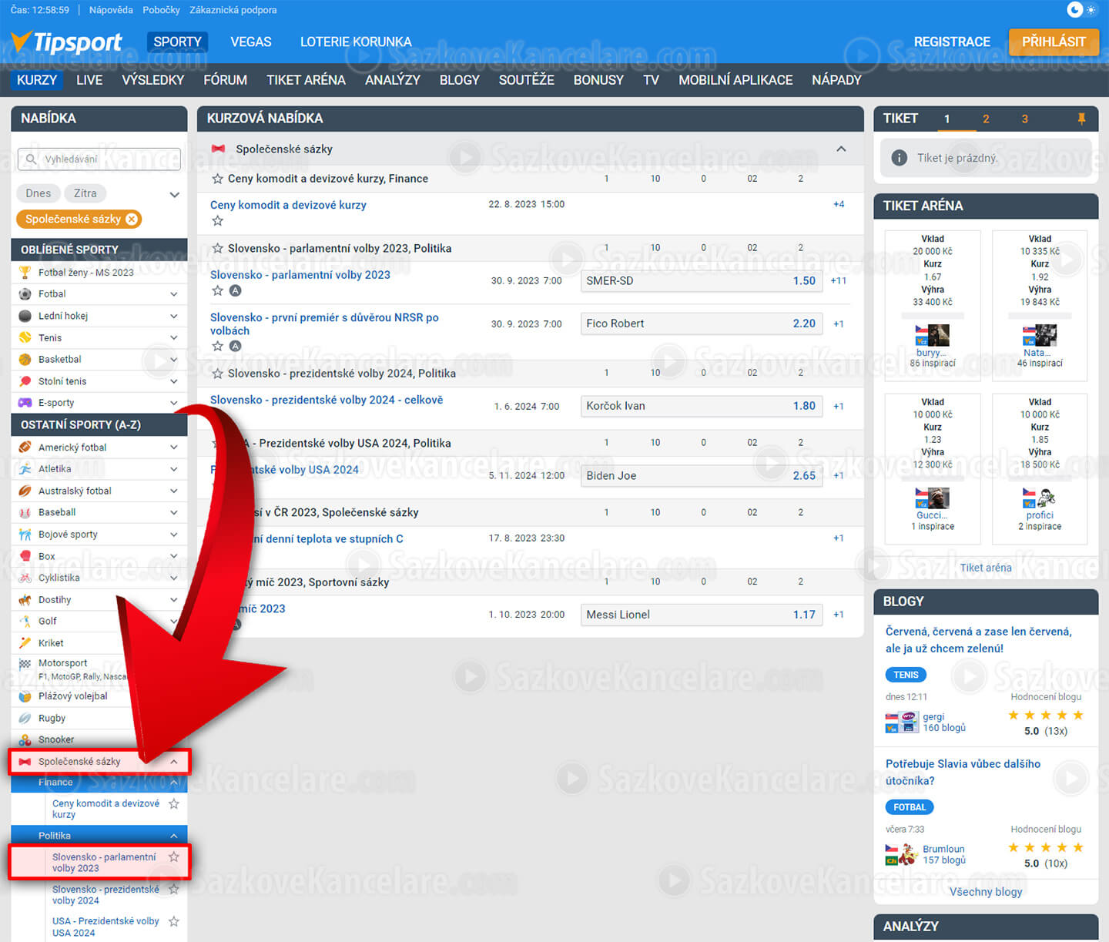Expand the Lední hokej chevron
1109x942 pixels.
click(x=174, y=316)
